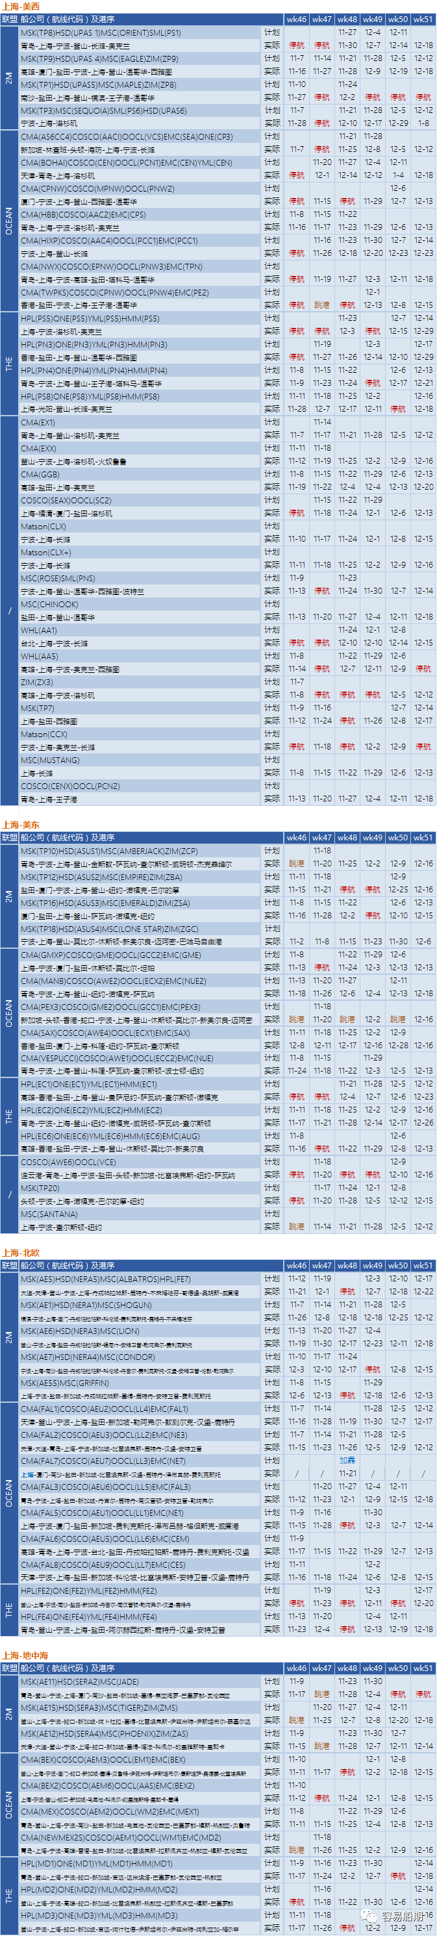Select HPL(MD3)ONE(MD3)YML(MD3)HMM(MD3) service row
Image resolution: width=437 pixels, height=1936 pixels.
[x=227, y=1916]
